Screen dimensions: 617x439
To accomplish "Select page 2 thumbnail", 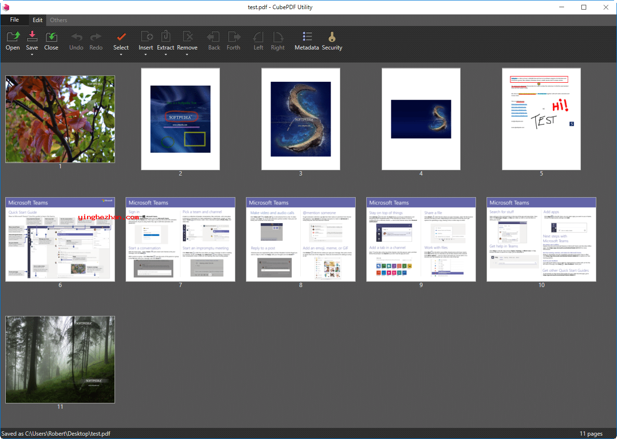I will [180, 119].
